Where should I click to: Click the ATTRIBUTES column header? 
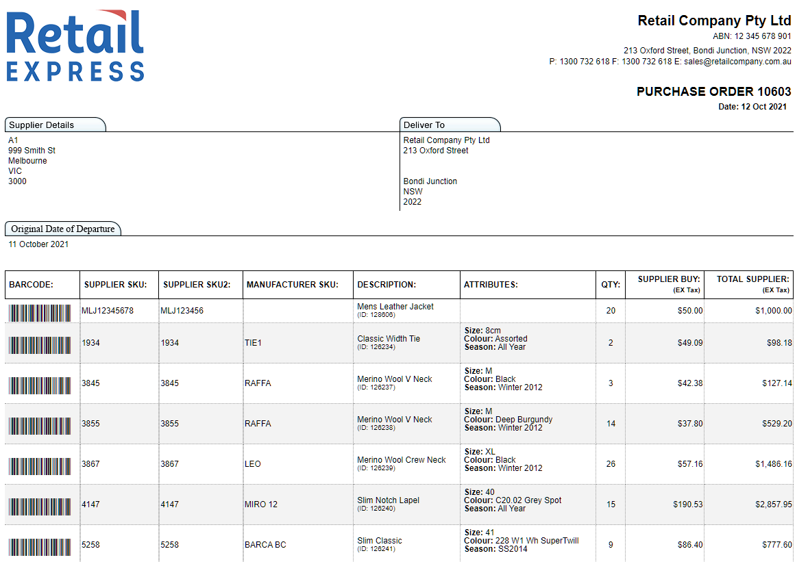pyautogui.click(x=528, y=285)
